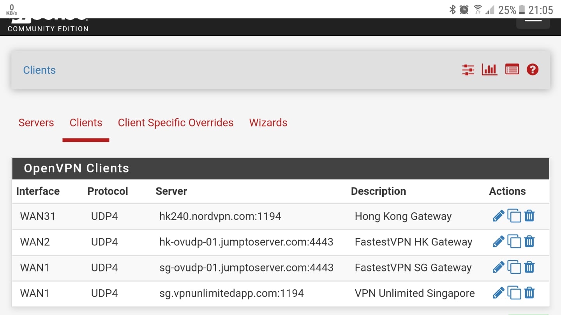This screenshot has height=315, width=561.
Task: Open the Client Specific Overrides tab
Action: point(176,122)
